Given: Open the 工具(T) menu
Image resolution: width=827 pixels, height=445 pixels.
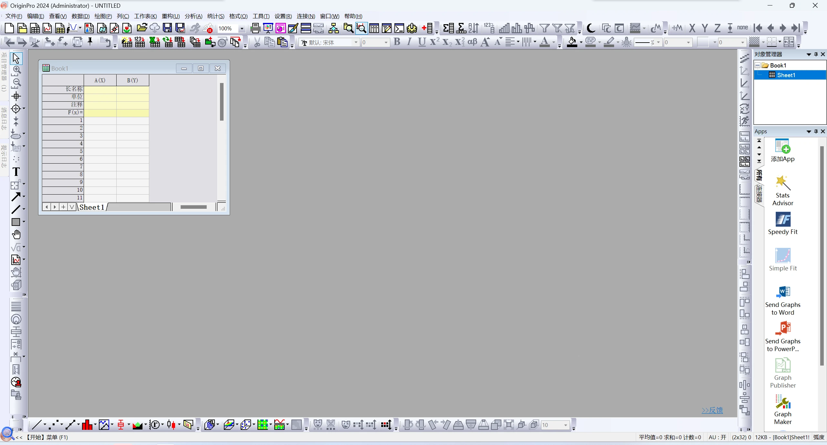Looking at the screenshot, I should 261,16.
